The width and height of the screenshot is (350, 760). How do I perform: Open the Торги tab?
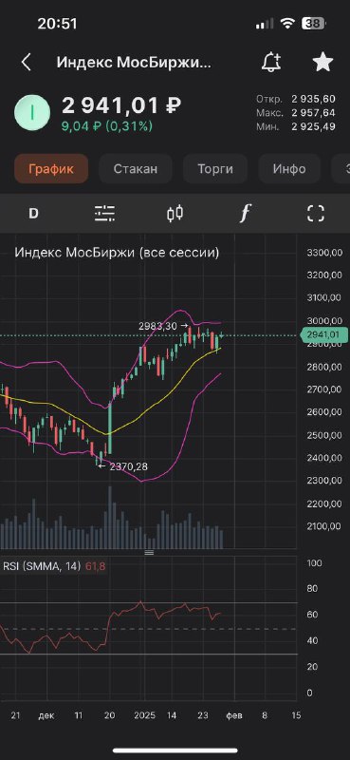click(x=215, y=169)
